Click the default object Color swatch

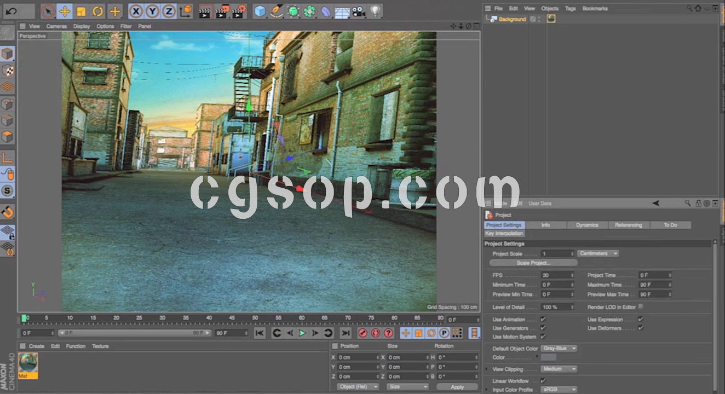click(x=549, y=357)
